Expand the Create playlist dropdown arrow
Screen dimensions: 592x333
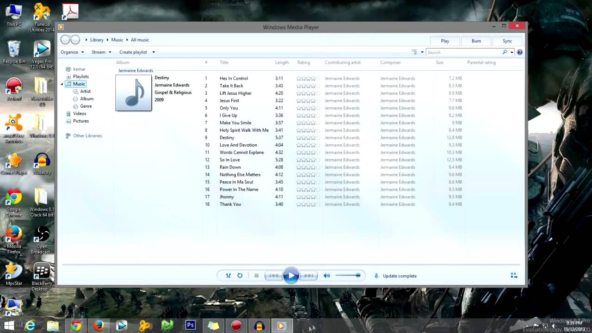pos(154,52)
